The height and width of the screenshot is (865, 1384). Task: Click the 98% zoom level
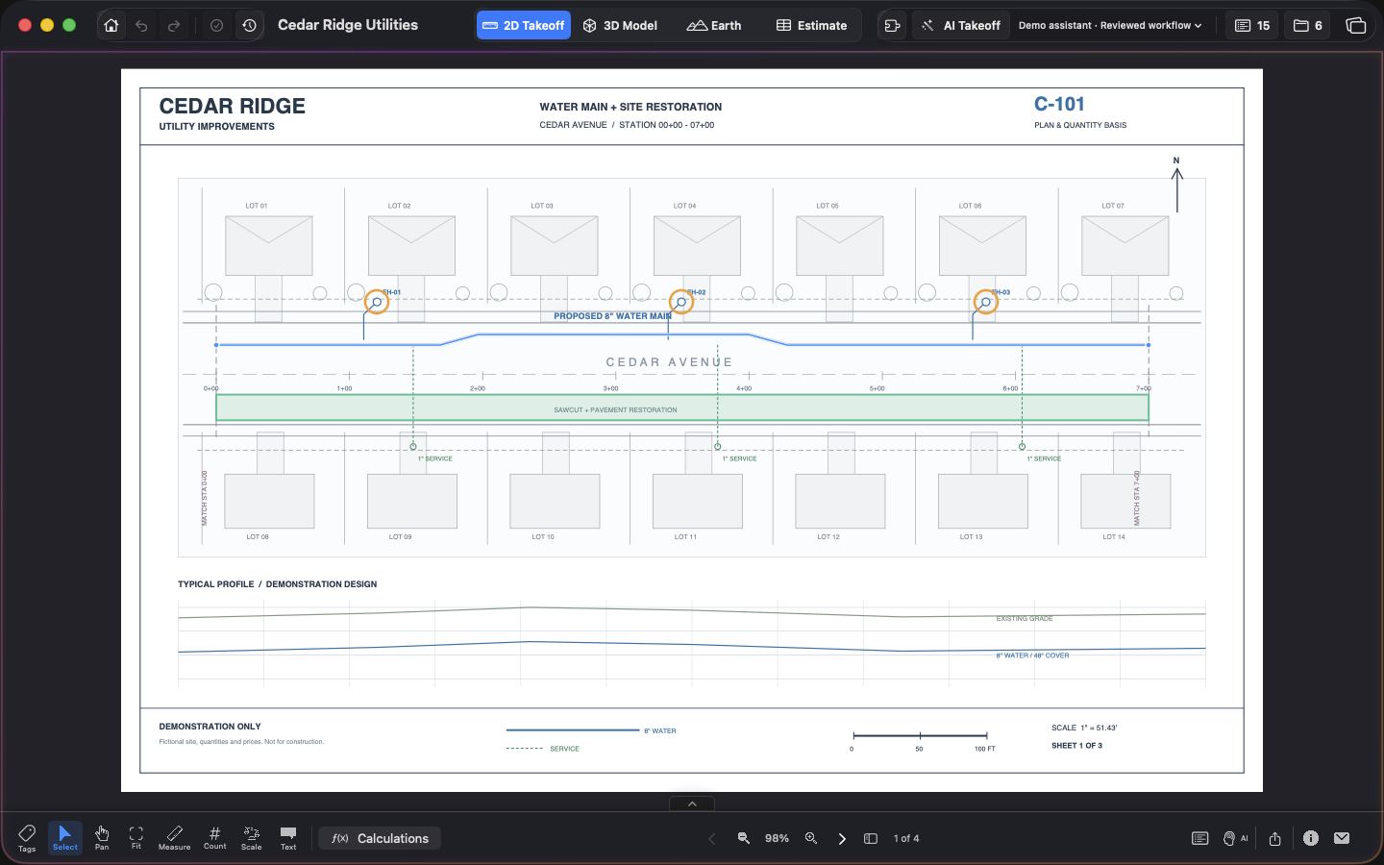click(777, 839)
